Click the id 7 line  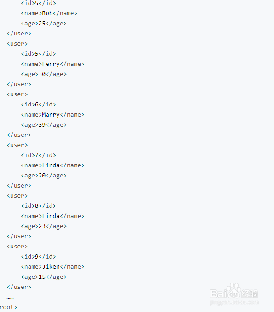(39, 155)
